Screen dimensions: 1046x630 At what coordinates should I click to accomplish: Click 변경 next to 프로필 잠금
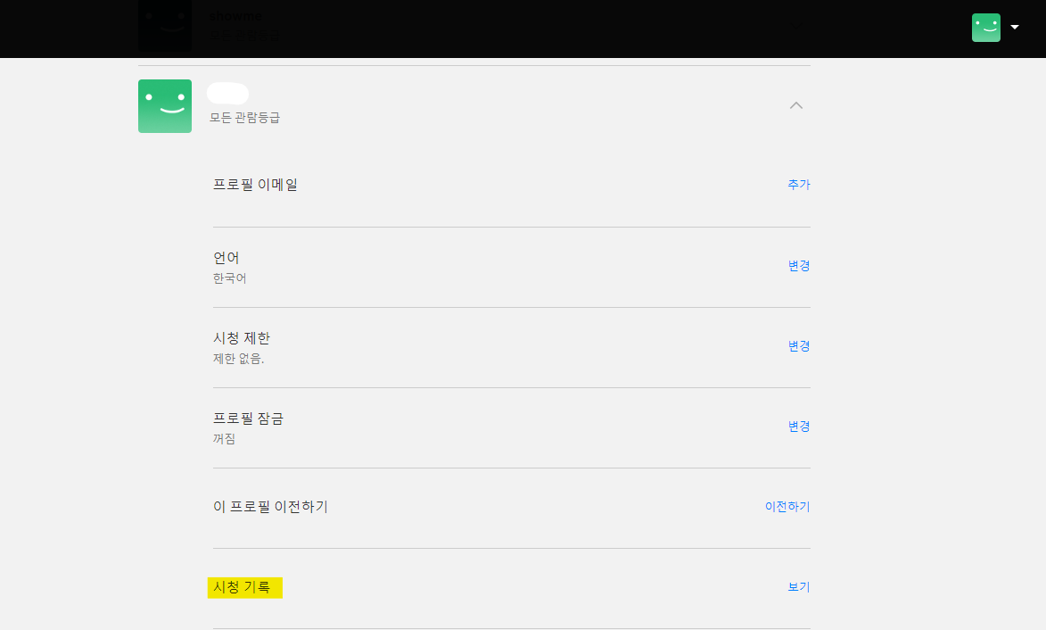[x=798, y=426]
